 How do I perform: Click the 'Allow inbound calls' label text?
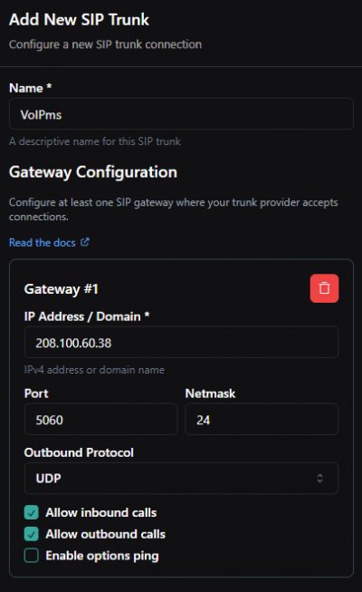(101, 512)
